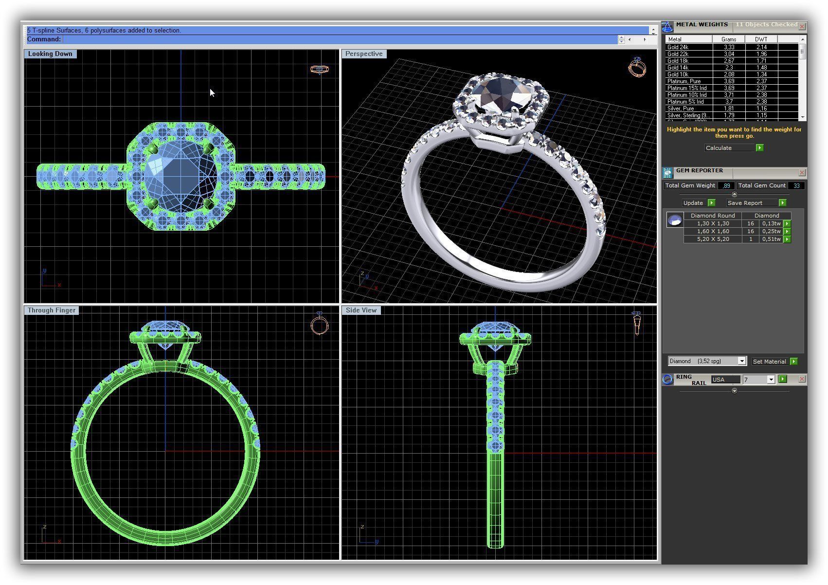Select the Side View viewport label
The height and width of the screenshot is (585, 828).
(x=361, y=311)
